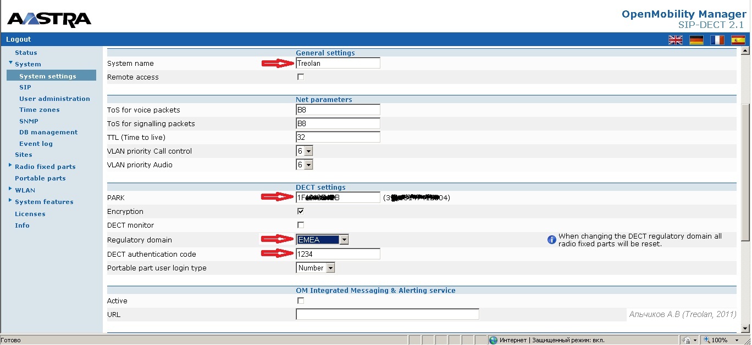Click the AASTRA company logo
Viewport: 752px width, 345px height.
tap(48, 18)
